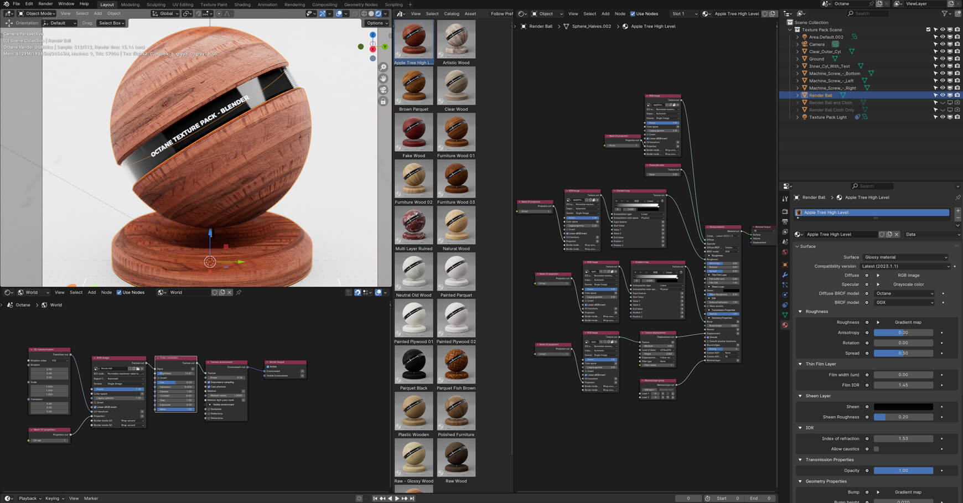Image resolution: width=963 pixels, height=503 pixels.
Task: Open the Tool tab in properties editor
Action: tap(785, 199)
